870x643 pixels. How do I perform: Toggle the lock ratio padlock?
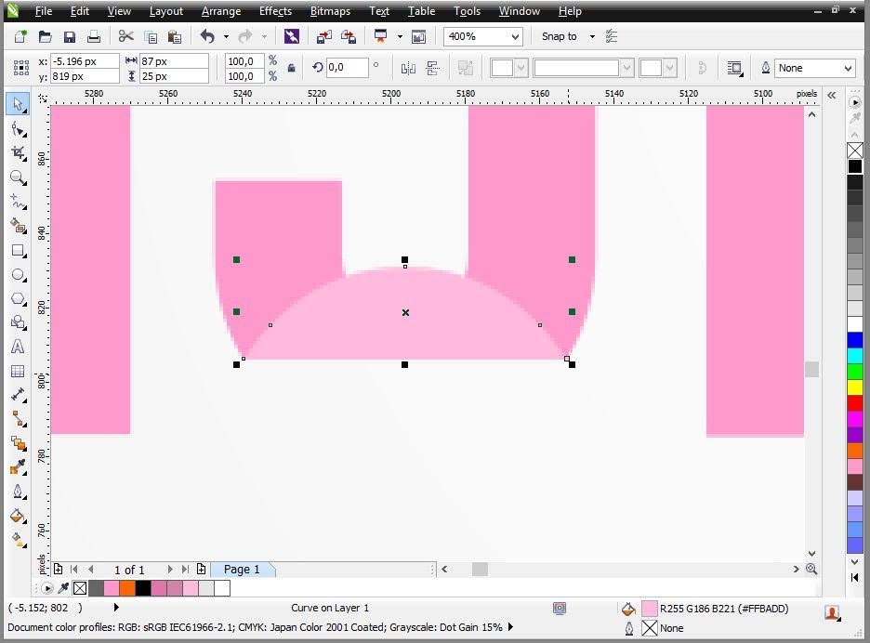coord(291,70)
